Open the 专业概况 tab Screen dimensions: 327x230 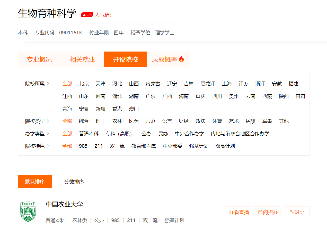(x=39, y=59)
